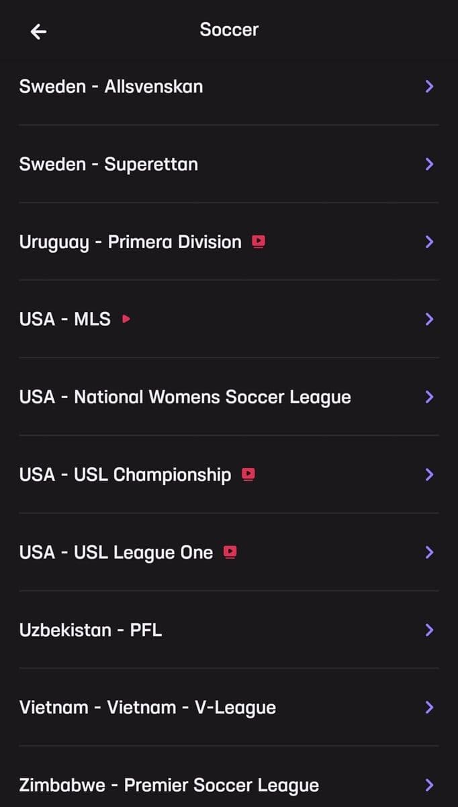Expand Sweden Superettan chevron arrow
458x807 pixels.
(x=430, y=164)
